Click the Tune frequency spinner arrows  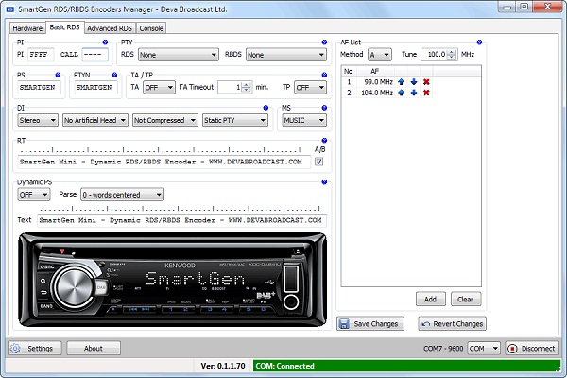tap(451, 55)
